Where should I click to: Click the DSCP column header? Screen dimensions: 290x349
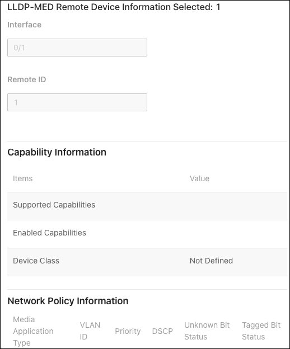click(x=162, y=331)
